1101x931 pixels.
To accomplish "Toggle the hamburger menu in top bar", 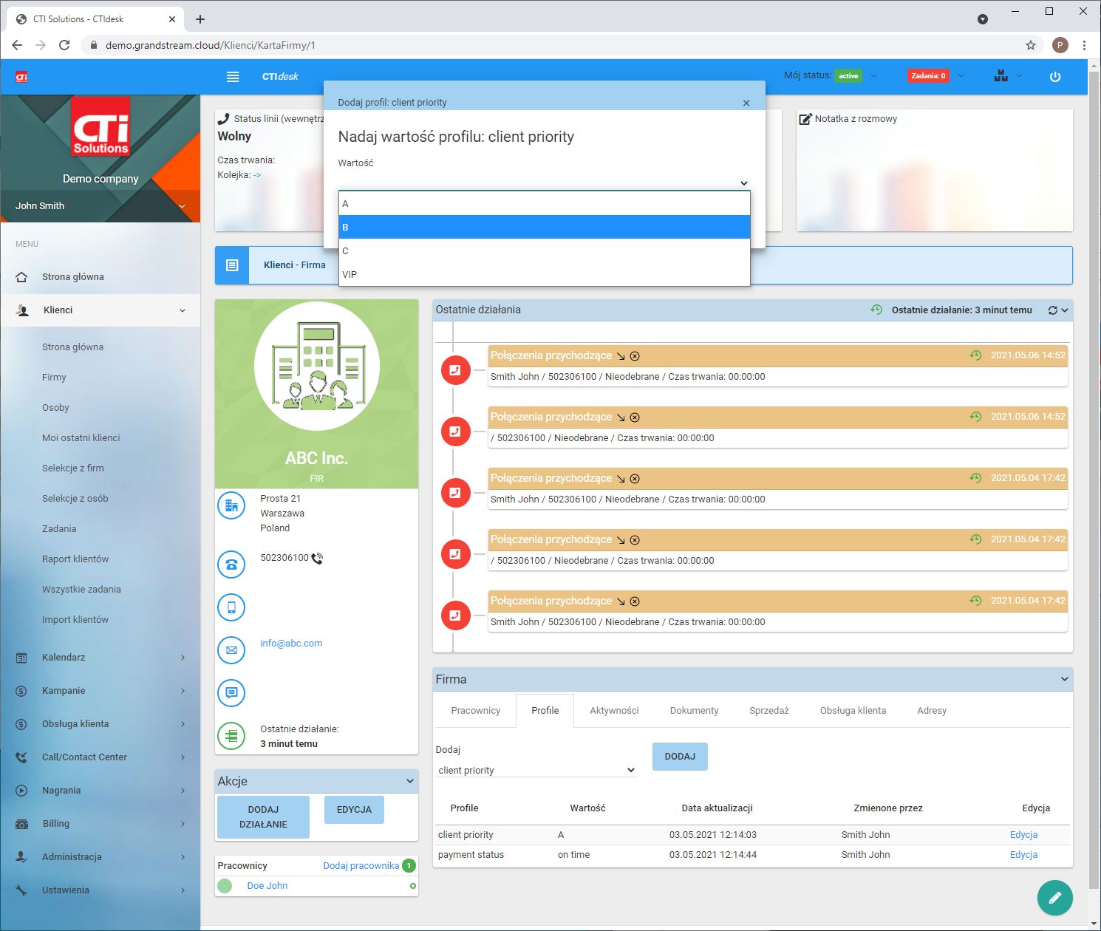I will tap(233, 76).
